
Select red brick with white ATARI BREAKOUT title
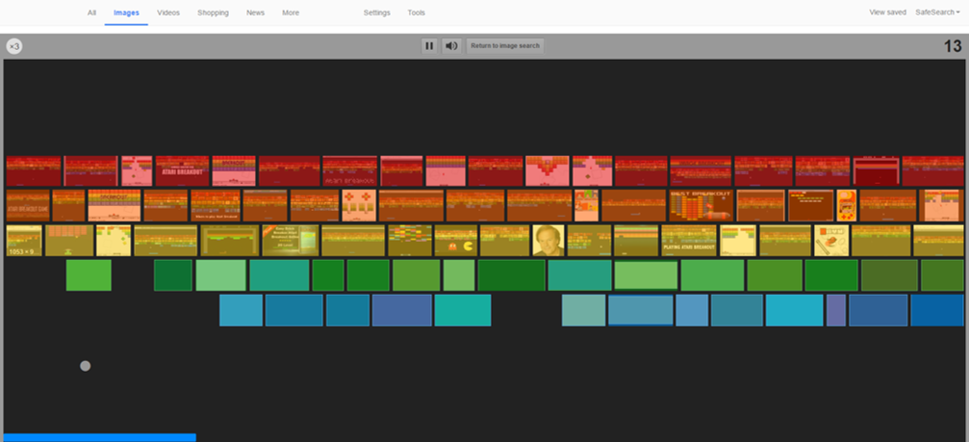pos(182,170)
